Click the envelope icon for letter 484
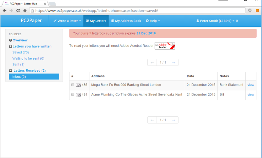Screen dimensions: 262x158 click(78, 95)
